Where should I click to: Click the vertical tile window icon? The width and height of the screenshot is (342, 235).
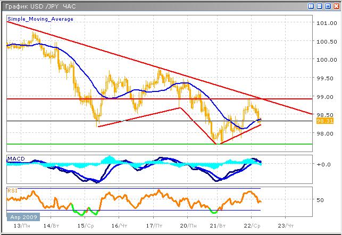pyautogui.click(x=310, y=6)
